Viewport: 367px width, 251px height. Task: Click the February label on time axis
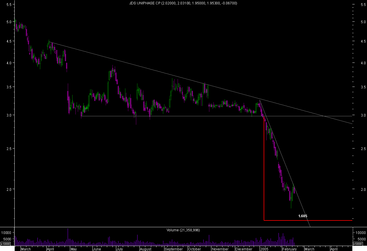[x=289, y=249]
